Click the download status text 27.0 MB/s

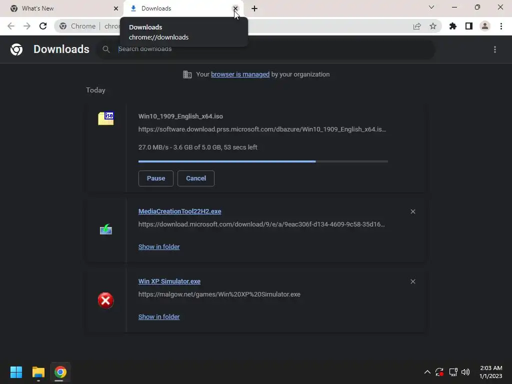point(197,147)
